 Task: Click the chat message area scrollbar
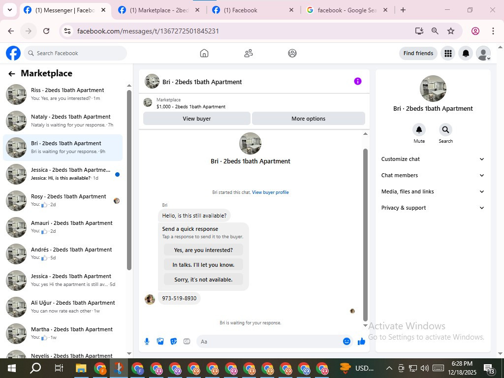[x=365, y=235]
